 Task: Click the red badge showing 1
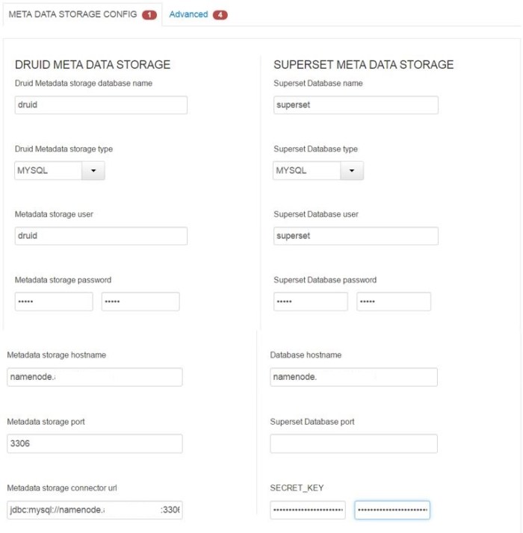(x=149, y=15)
